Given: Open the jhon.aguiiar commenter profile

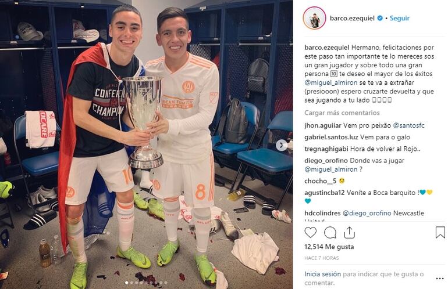Looking at the screenshot, I should point(323,125).
